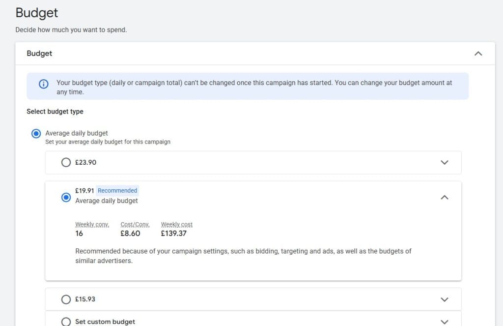Viewport: 503px width, 326px height.
Task: Select the Average daily budget type radio
Action: click(x=36, y=134)
